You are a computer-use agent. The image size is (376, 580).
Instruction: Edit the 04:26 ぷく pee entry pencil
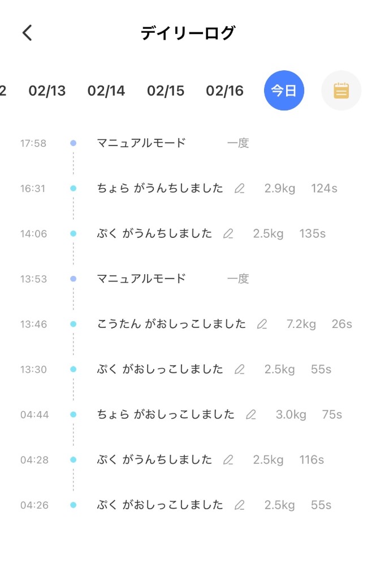click(x=239, y=505)
